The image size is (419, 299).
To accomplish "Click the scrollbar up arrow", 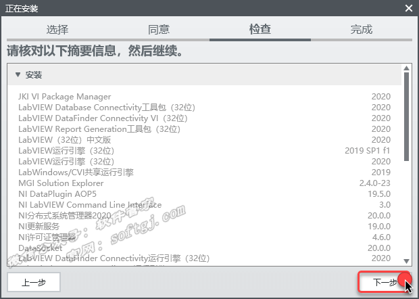I will click(x=406, y=68).
